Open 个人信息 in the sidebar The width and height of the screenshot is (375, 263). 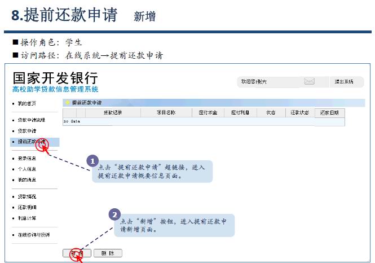point(27,169)
